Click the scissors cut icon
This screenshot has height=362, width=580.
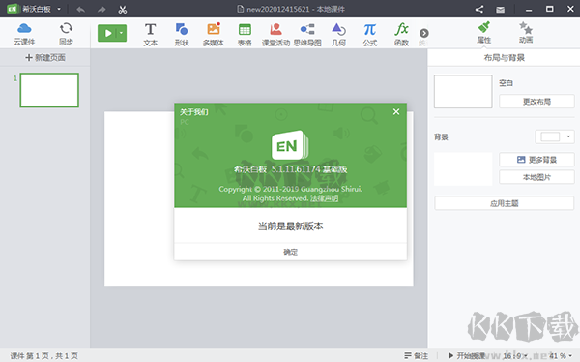[123, 10]
